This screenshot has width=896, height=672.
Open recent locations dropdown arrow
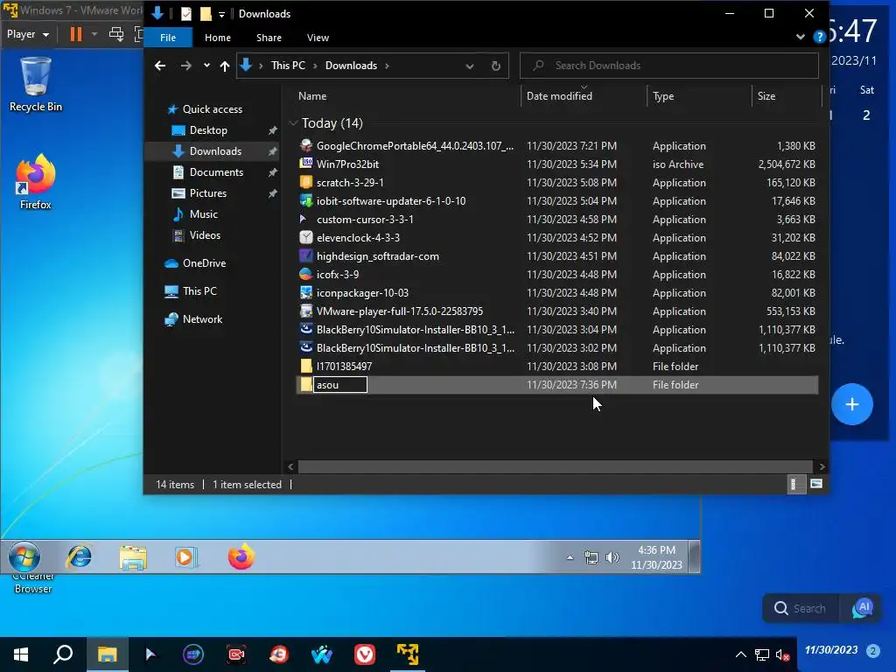[x=206, y=66]
